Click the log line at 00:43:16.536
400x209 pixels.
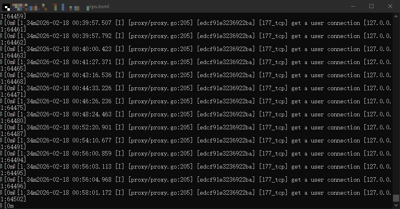[x=196, y=75]
